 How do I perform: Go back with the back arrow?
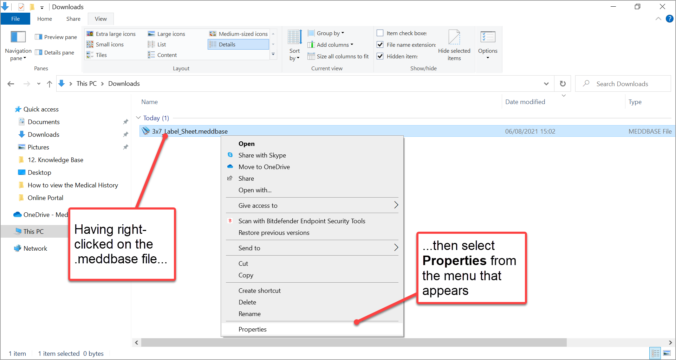pos(11,84)
